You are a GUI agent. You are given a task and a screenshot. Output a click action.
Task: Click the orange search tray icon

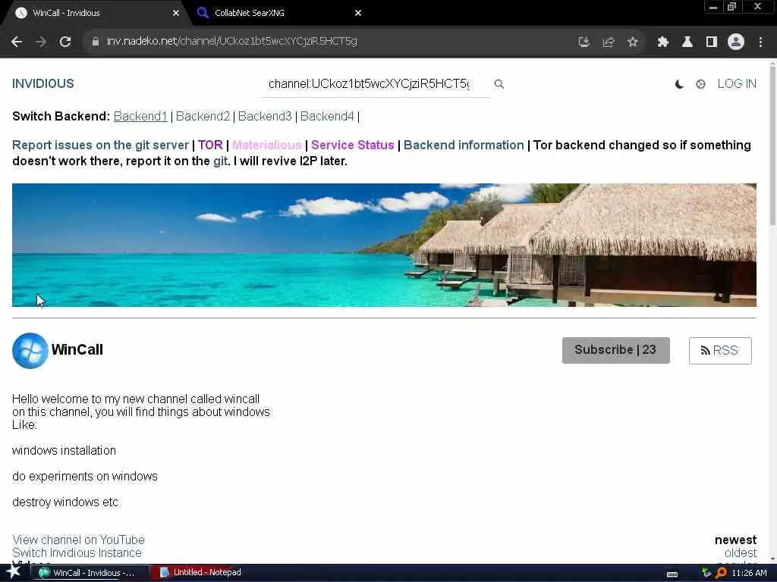point(721,573)
